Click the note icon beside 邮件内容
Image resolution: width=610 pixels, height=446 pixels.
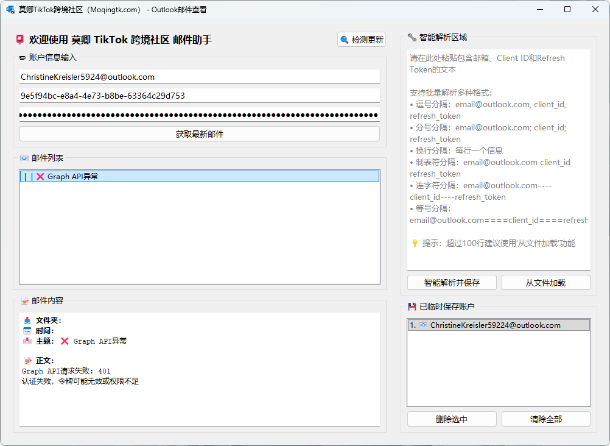[24, 300]
